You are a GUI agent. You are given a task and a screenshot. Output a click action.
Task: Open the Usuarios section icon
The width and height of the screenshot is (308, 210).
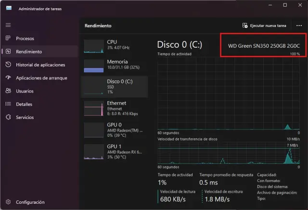click(x=8, y=91)
